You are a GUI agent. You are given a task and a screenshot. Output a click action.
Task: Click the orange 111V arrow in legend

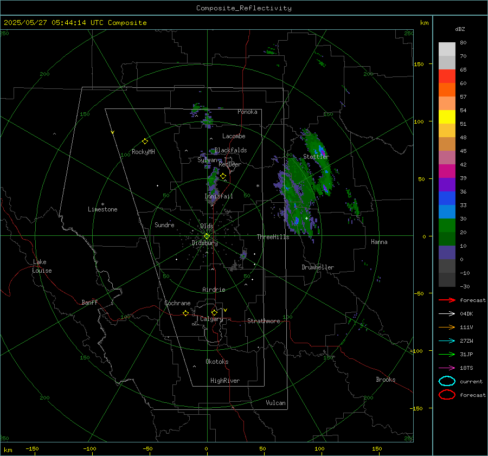click(x=447, y=327)
